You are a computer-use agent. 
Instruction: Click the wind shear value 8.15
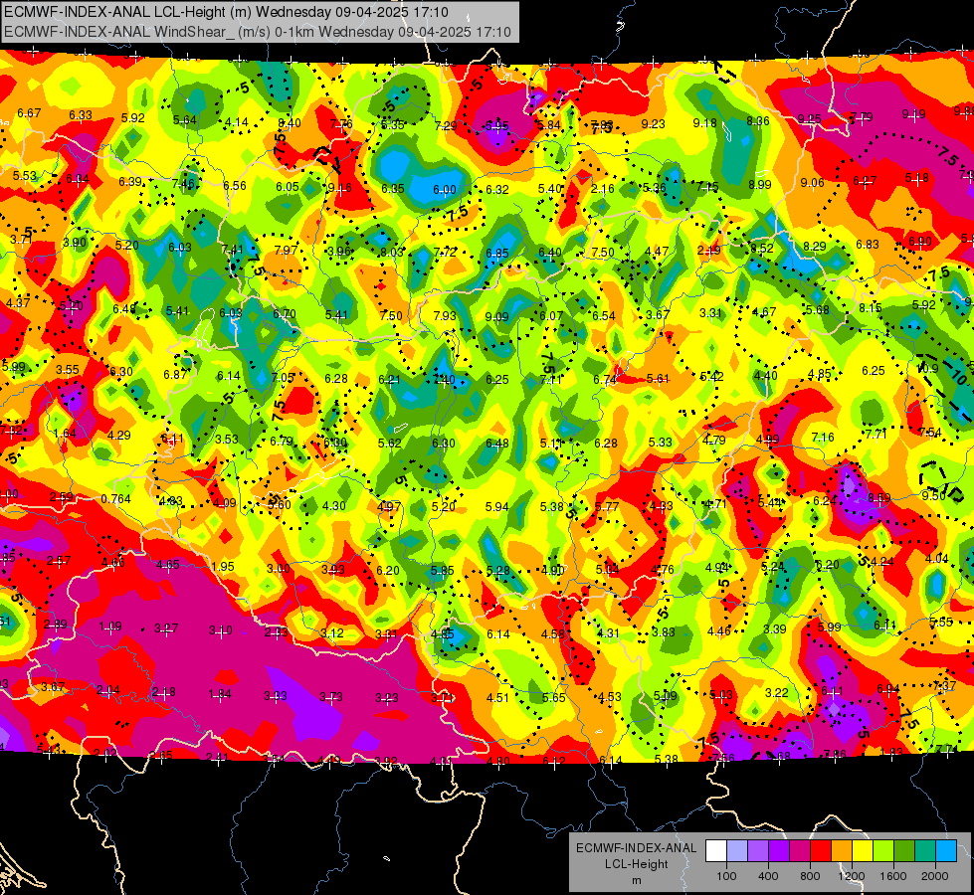[x=871, y=308]
